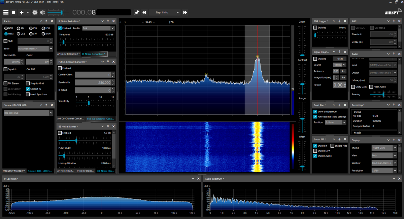The image size is (404, 219).
Task: Open the RTL-SDR USB source dropdown
Action: click(28, 113)
